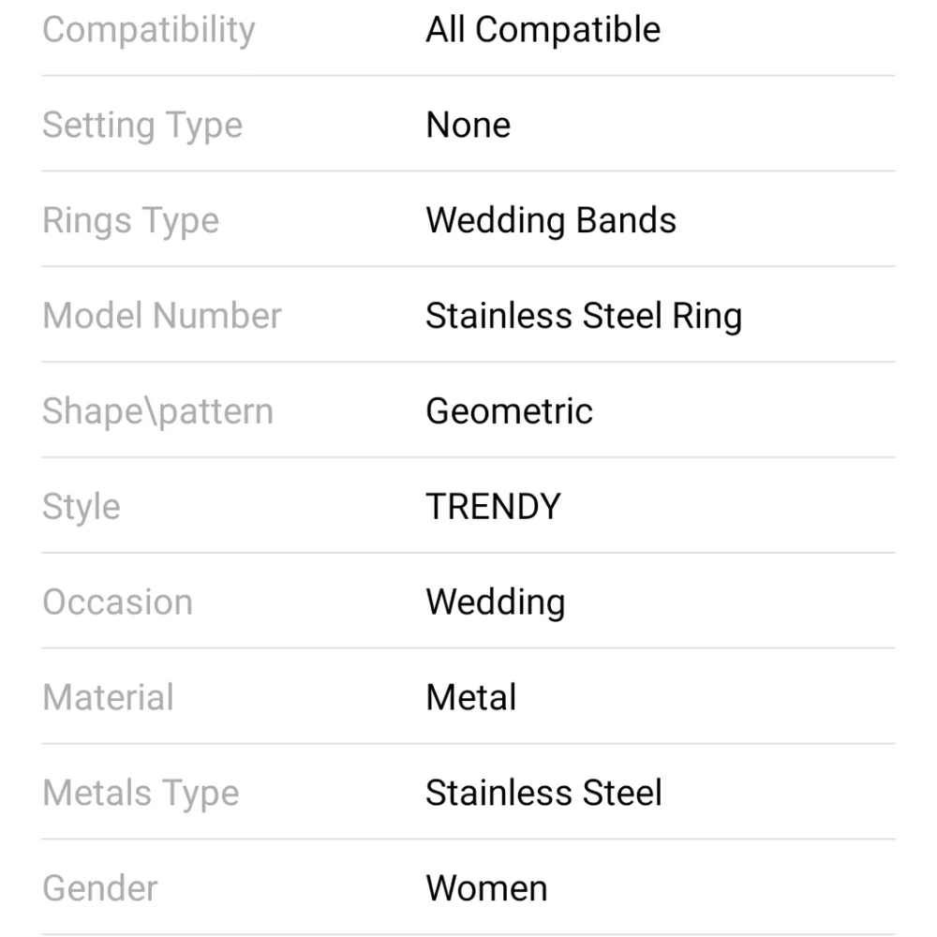
Task: Select the Style label
Action: pos(82,507)
